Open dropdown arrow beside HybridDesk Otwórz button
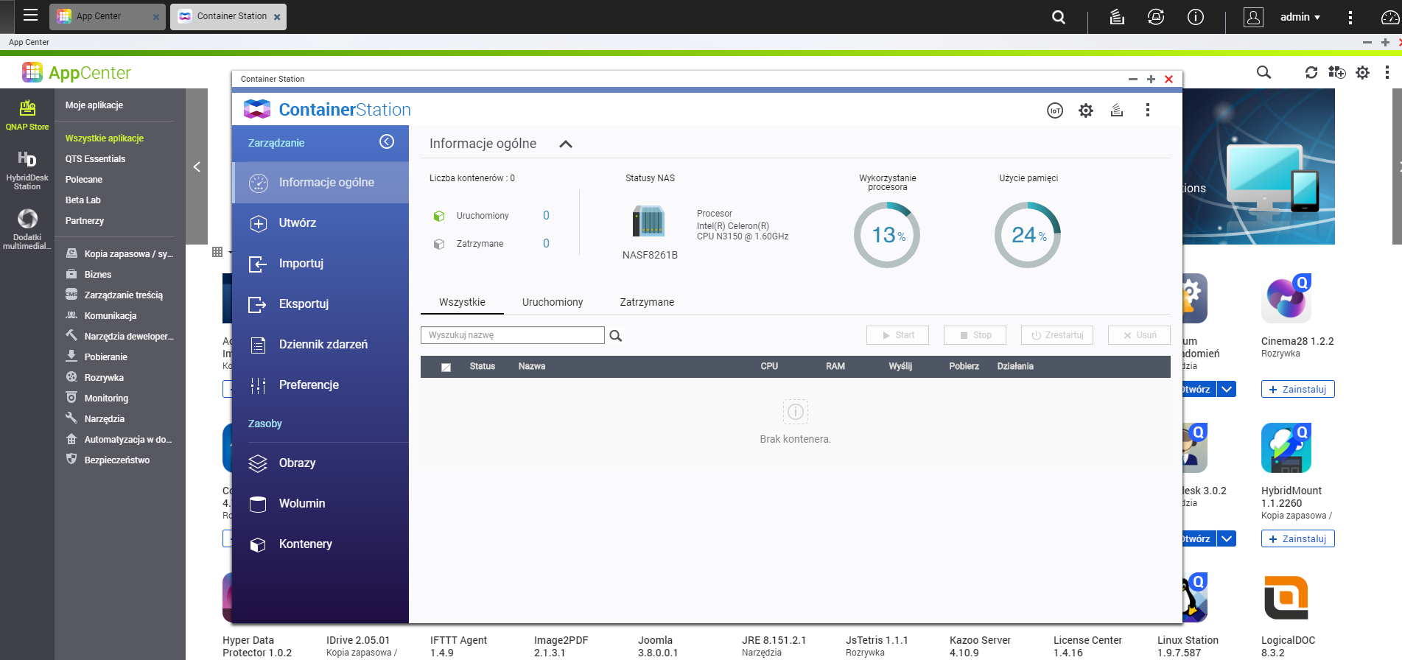The image size is (1402, 660). (1227, 538)
